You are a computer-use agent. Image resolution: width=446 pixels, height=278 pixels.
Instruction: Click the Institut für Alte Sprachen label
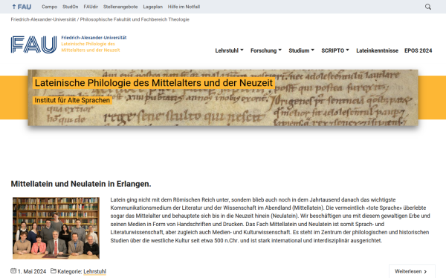pyautogui.click(x=72, y=100)
